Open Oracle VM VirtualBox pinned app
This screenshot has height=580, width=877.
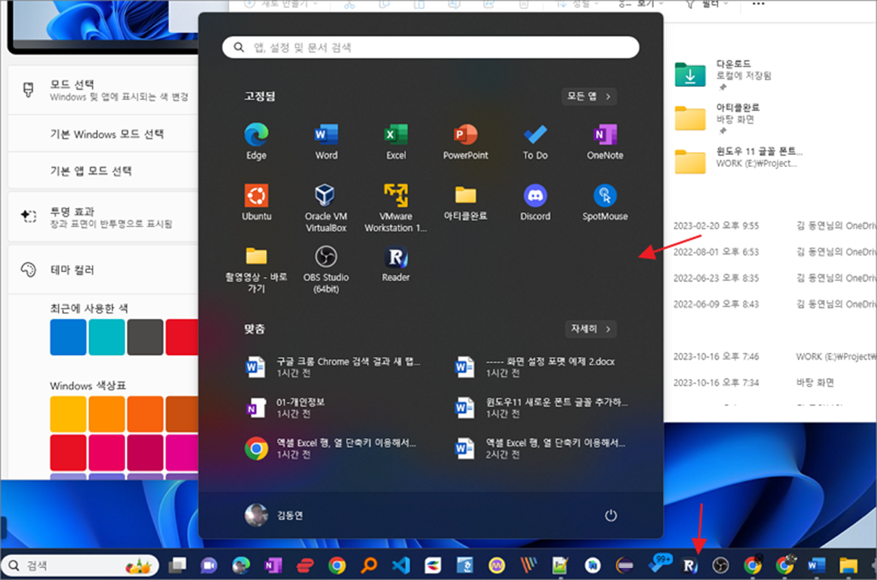326,208
